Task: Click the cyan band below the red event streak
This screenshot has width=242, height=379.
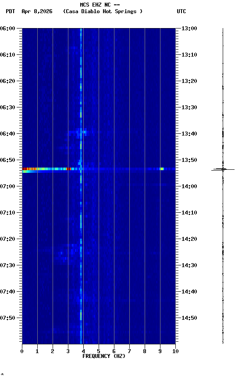Action: [29, 172]
